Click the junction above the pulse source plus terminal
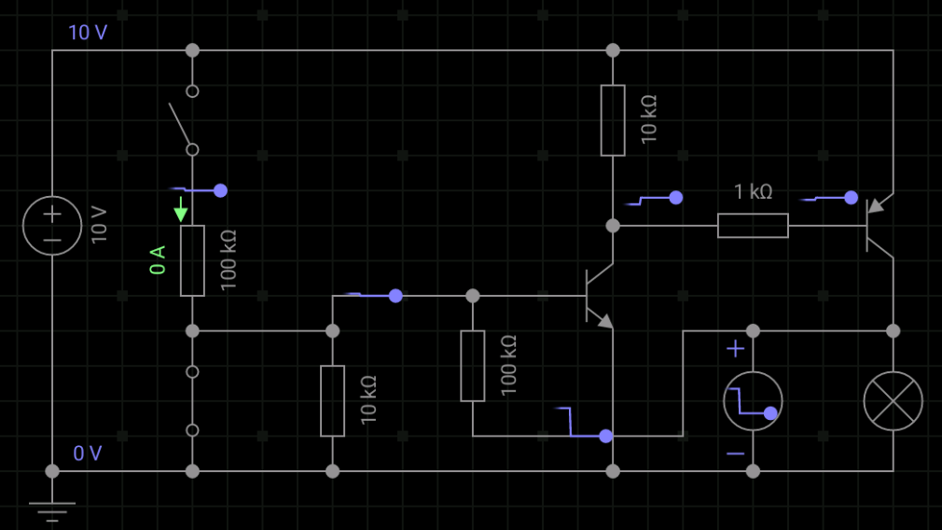Viewport: 942px width, 530px height. coord(753,331)
